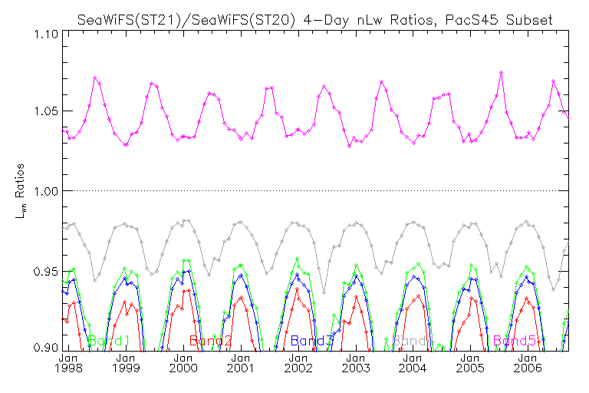Screen dimensions: 589x393
Task: Click the Jan 2005 x-axis label
Action: coord(470,363)
